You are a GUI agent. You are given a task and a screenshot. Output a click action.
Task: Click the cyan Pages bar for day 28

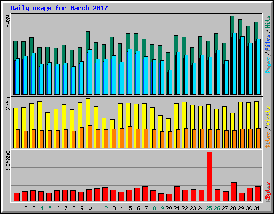[234, 64]
